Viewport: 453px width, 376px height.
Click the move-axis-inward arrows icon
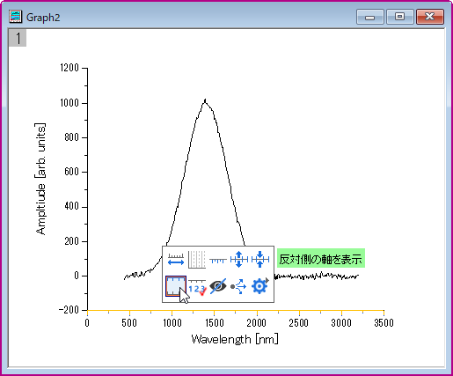click(x=260, y=260)
